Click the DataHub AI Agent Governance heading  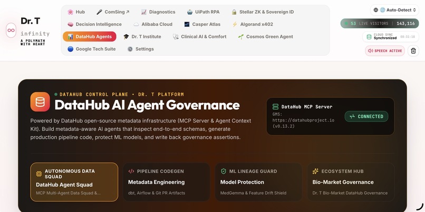[147, 105]
